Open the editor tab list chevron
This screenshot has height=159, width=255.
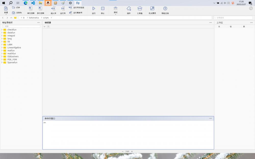click(45, 26)
